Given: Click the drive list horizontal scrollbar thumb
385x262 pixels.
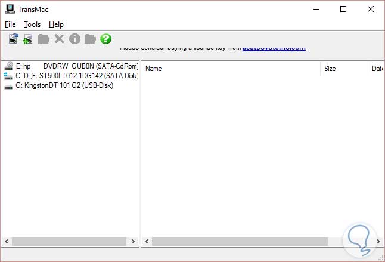Looking at the screenshot, I should tap(69, 241).
